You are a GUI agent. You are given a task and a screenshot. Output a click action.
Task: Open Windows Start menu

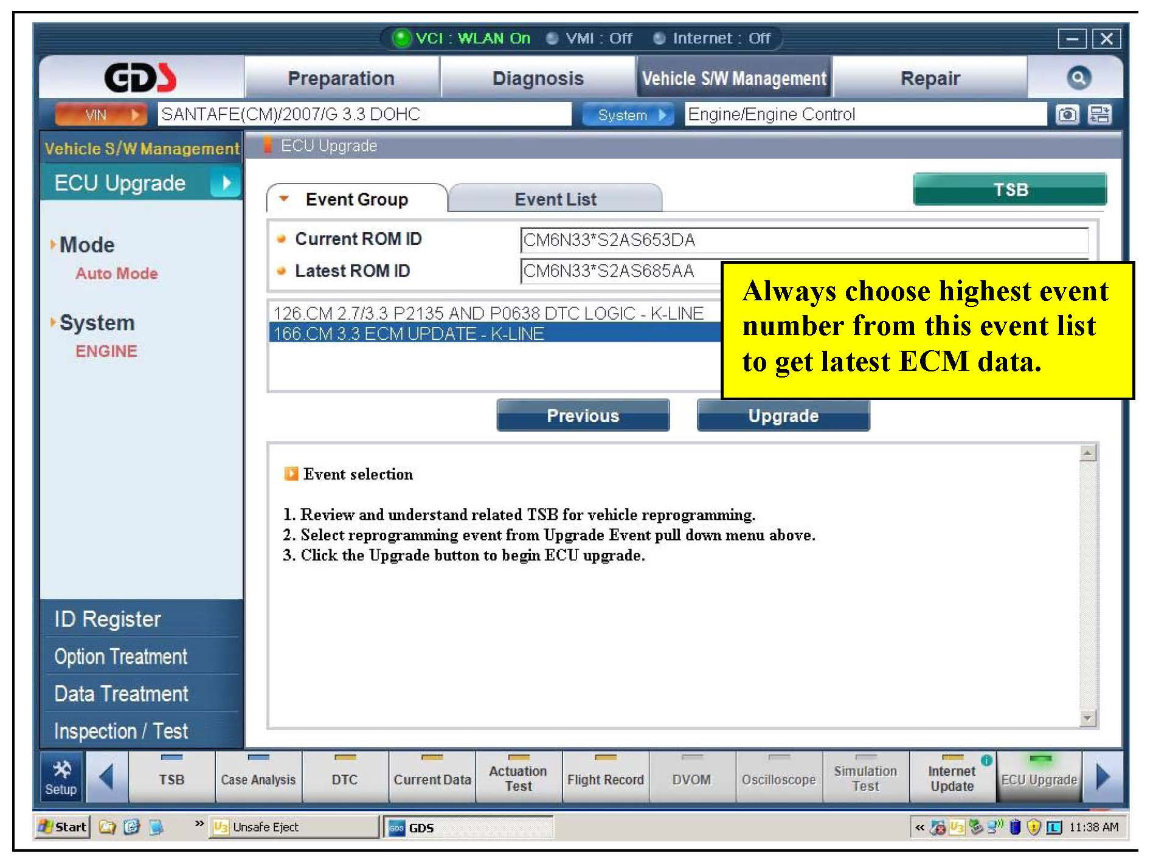pyautogui.click(x=63, y=827)
